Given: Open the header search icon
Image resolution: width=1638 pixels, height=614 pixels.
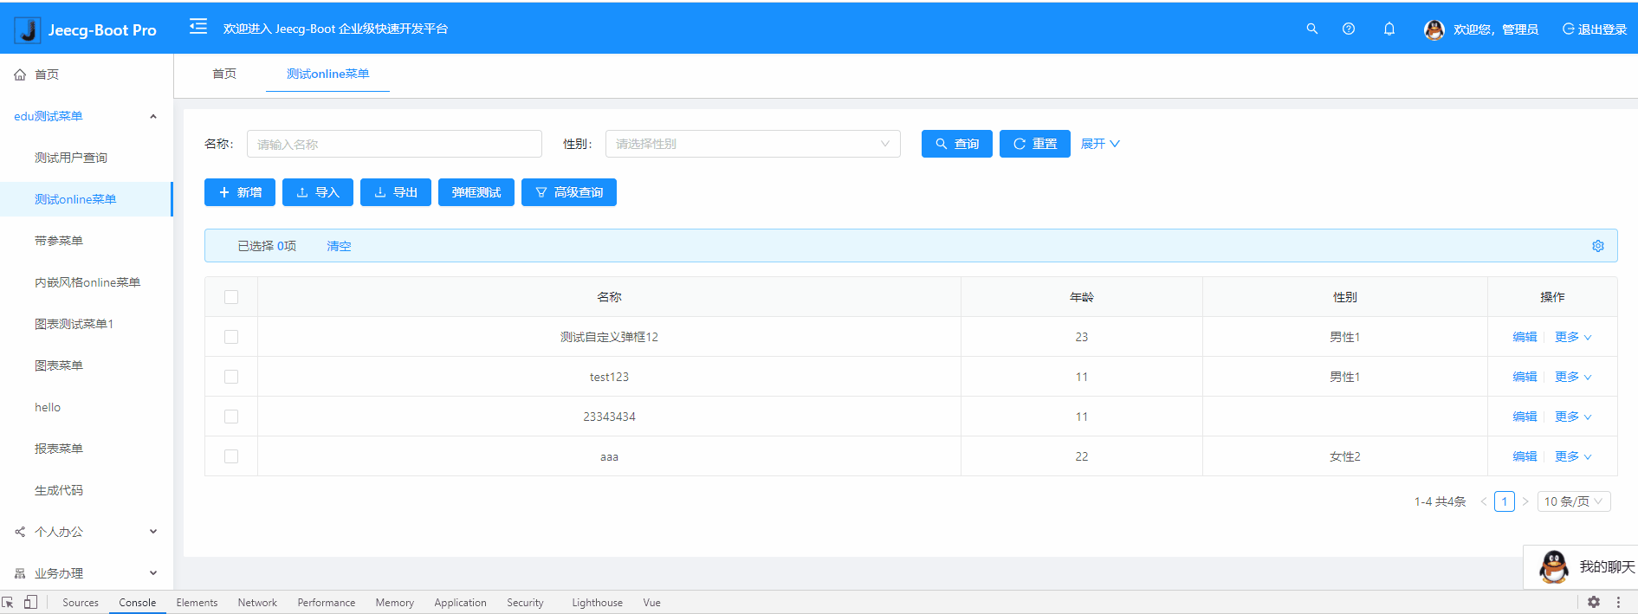Looking at the screenshot, I should tap(1311, 29).
